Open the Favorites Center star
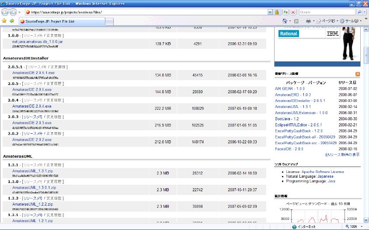This screenshot has height=230, width=369. pos(4,21)
